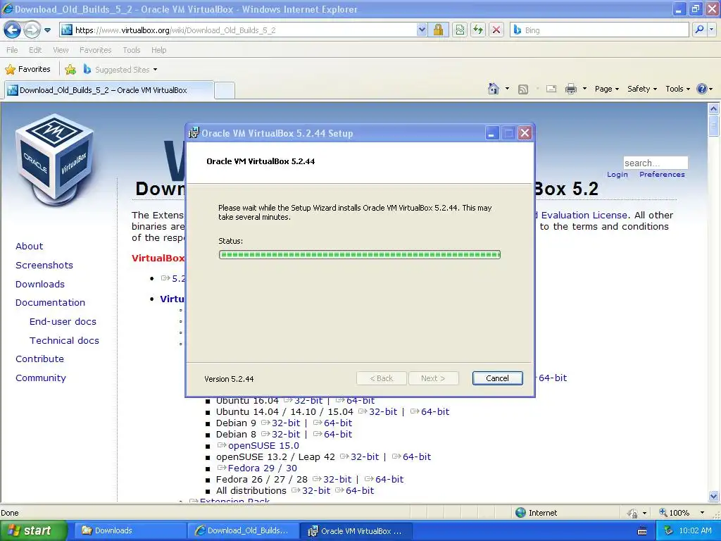This screenshot has height=541, width=721.
Task: Switch to Oracle VM VirtualBox taskbar item
Action: coord(356,531)
